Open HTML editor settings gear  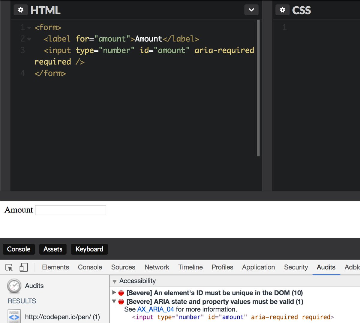pos(21,10)
